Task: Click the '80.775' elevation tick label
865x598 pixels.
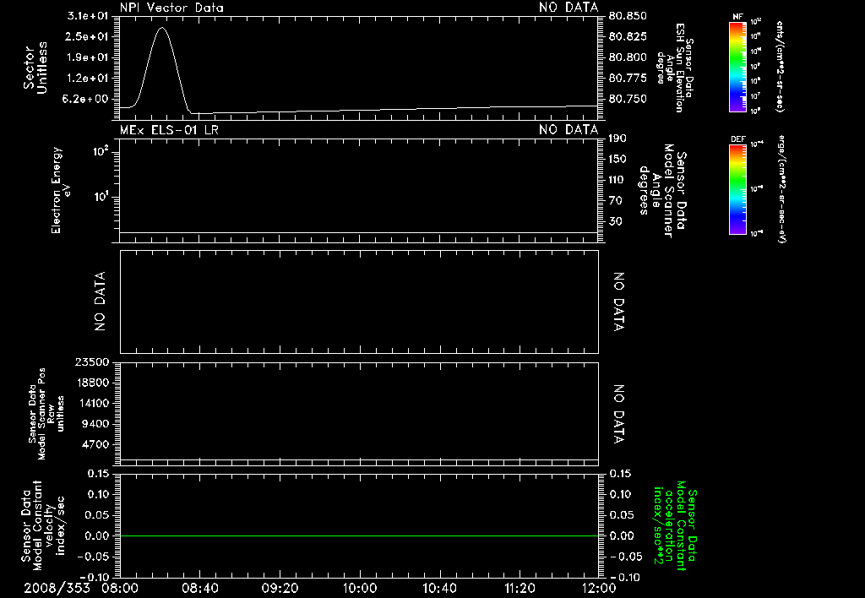Action: [x=628, y=79]
